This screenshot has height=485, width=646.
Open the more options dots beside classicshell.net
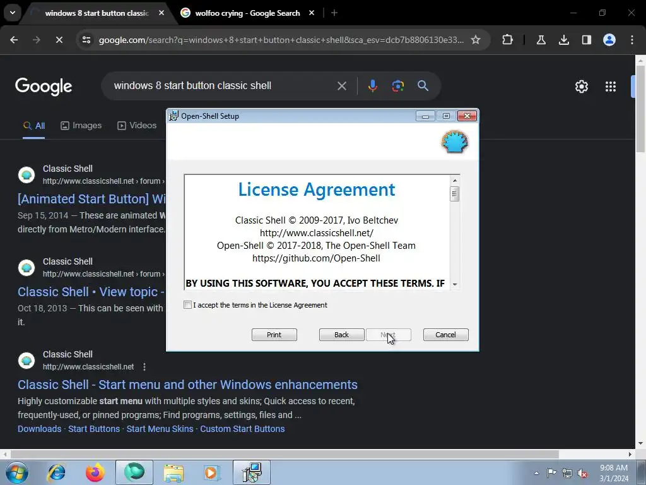144,367
